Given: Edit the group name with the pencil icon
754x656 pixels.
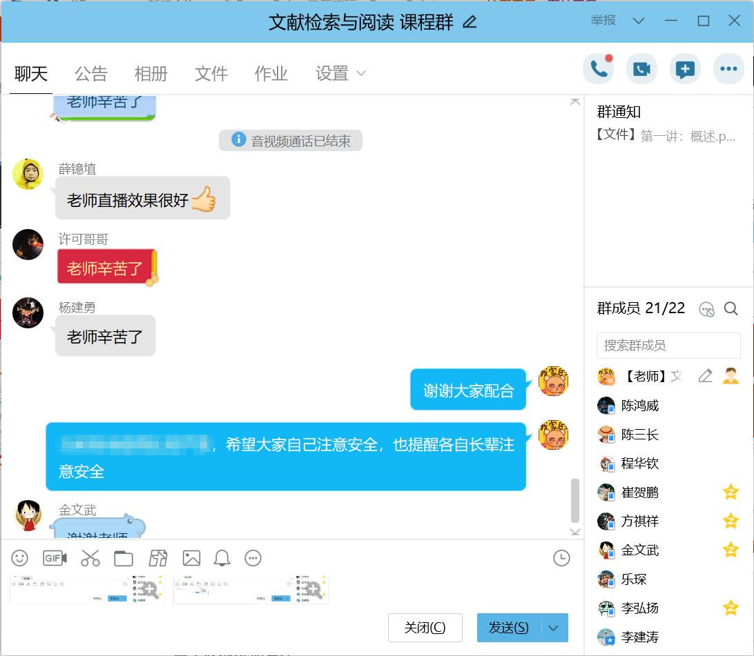Looking at the screenshot, I should click(470, 22).
